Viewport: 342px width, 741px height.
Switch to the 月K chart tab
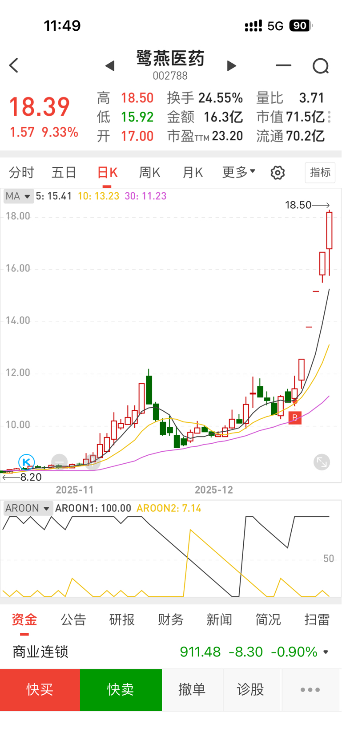[x=193, y=172]
